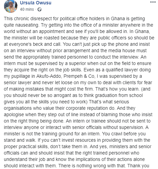Image resolution: width=158 pixels, height=169 pixels.
Task: Select the phrase "Akufo-Addo, Prempeh & Co"
Action: (x=65, y=76)
